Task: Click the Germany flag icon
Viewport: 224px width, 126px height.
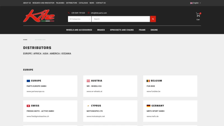Action: point(148,106)
